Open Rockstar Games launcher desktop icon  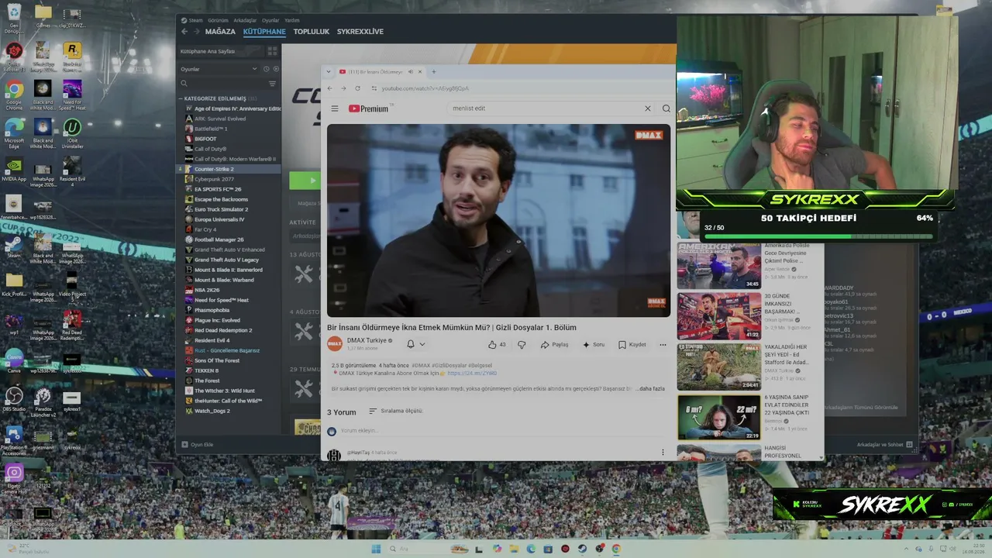[x=72, y=56]
